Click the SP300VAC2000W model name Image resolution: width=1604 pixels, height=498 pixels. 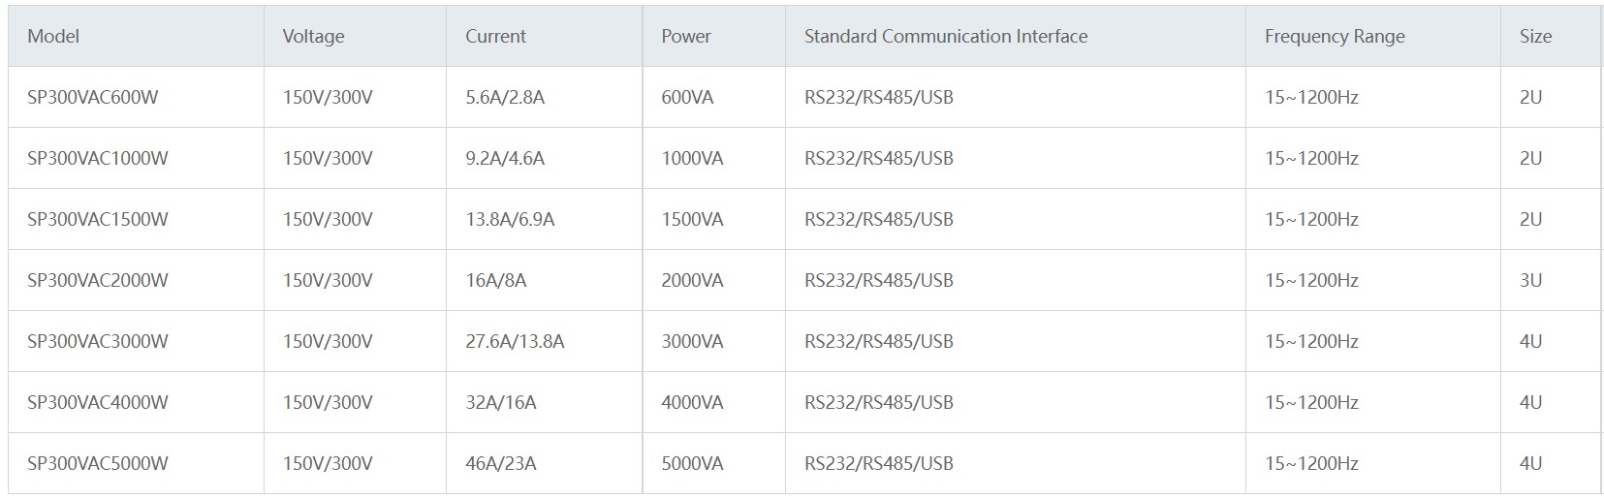coord(98,280)
